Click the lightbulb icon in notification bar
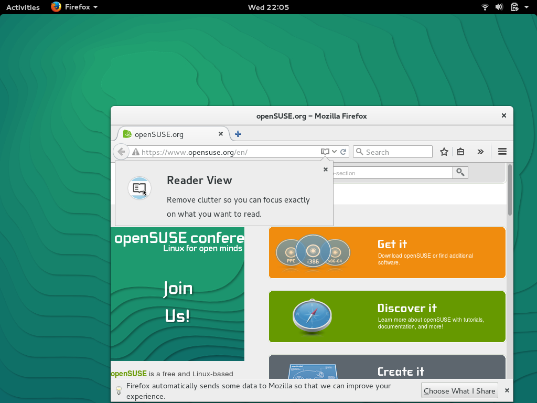The height and width of the screenshot is (403, 537). (119, 390)
